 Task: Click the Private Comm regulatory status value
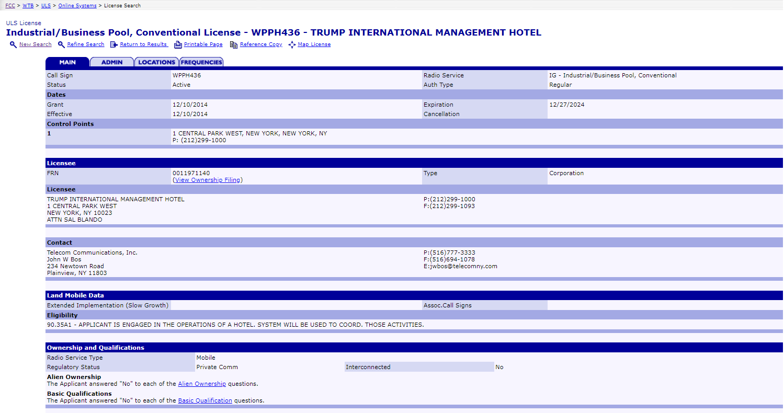(217, 367)
